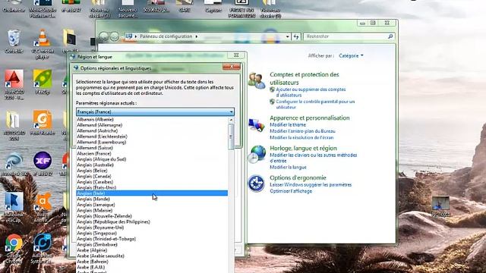
Task: Select Anglais (Inde) in the list
Action: [152, 193]
